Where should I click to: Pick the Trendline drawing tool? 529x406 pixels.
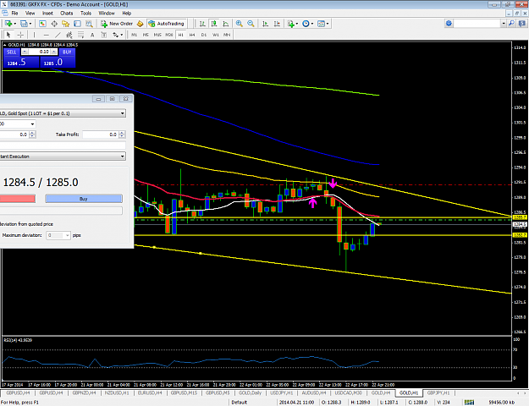coord(58,35)
